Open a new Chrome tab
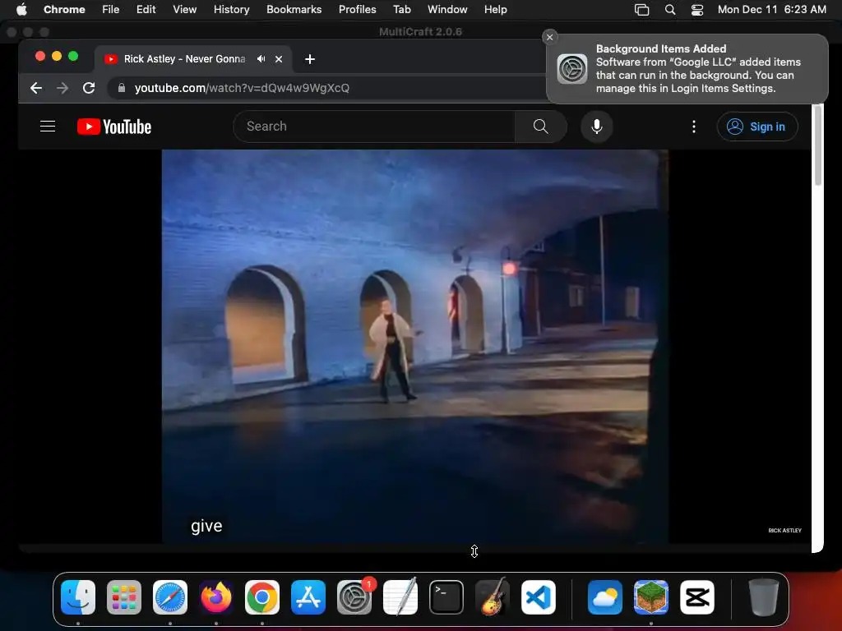The image size is (842, 631). point(310,59)
